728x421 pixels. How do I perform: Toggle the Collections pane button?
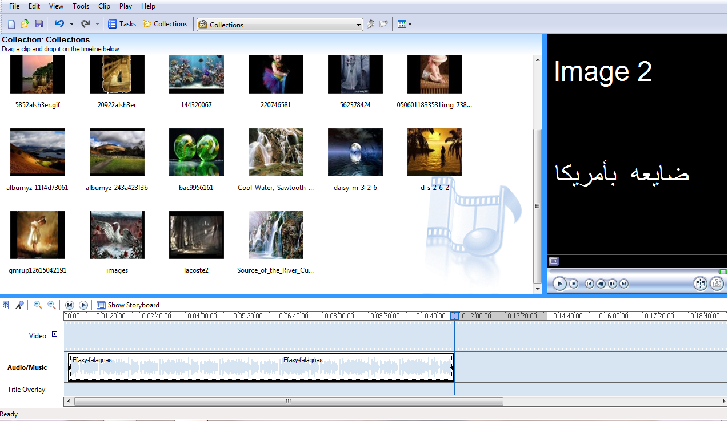click(x=165, y=24)
